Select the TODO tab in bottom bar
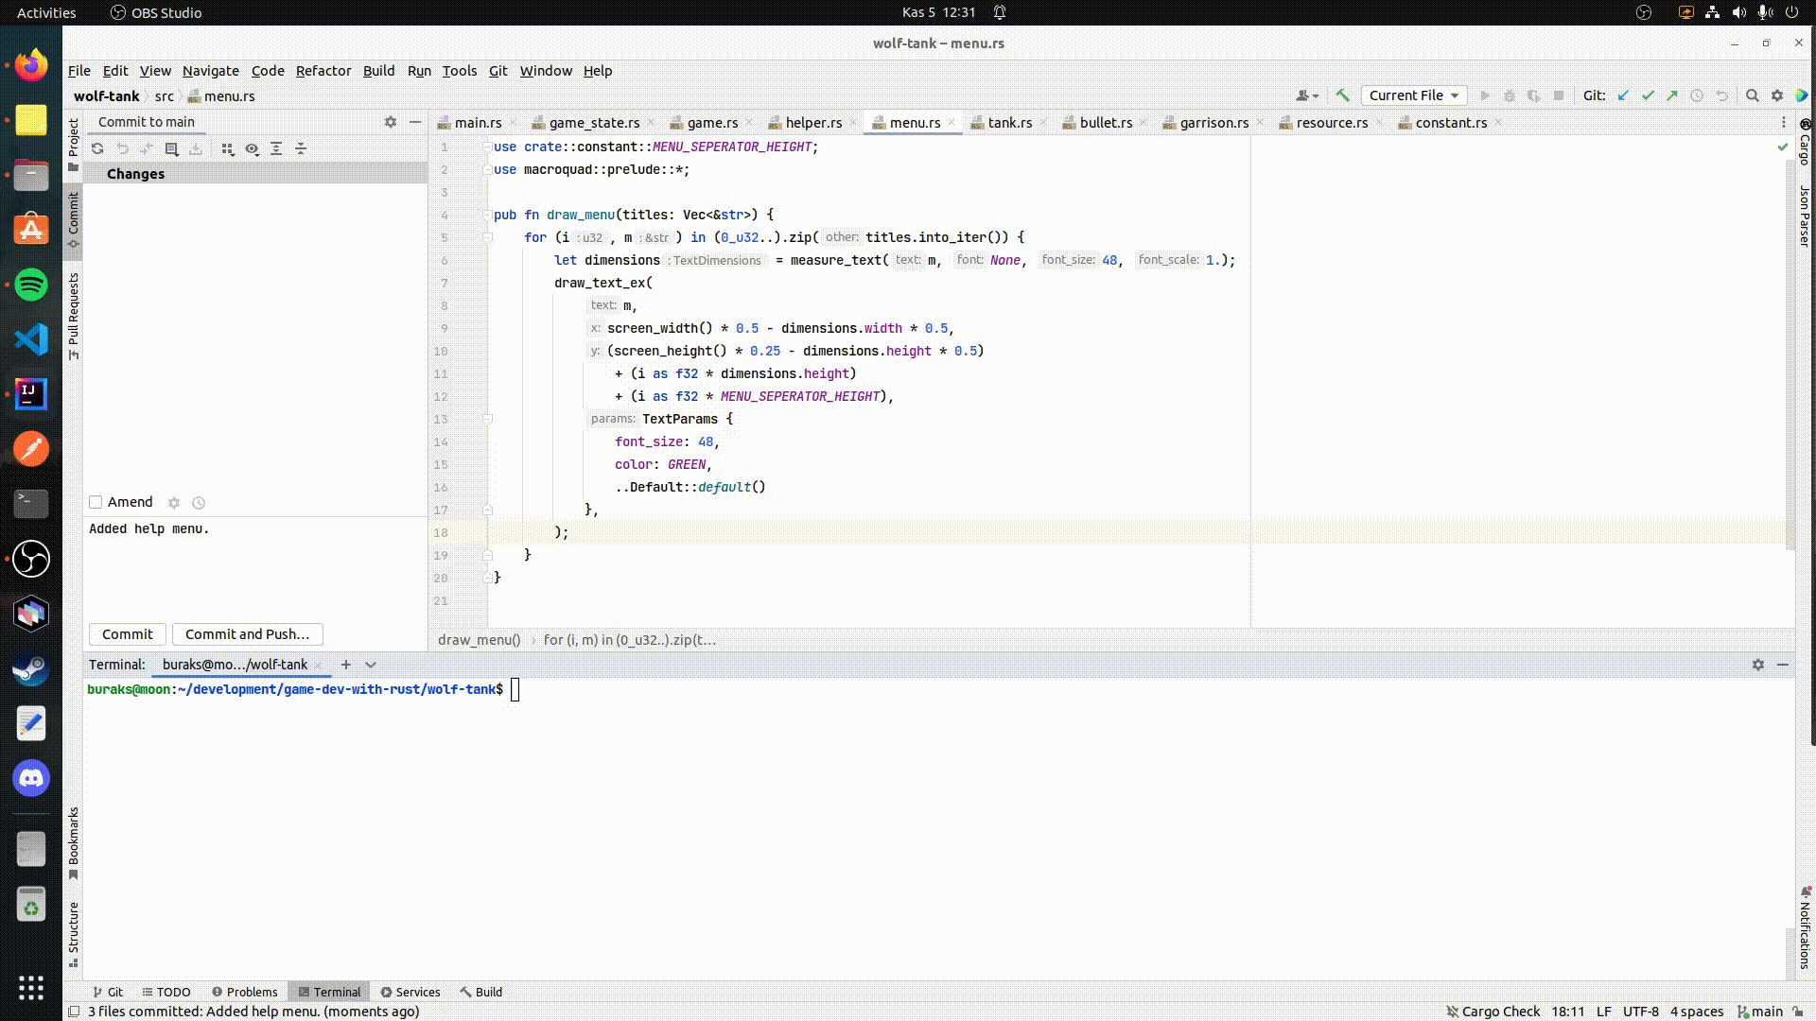This screenshot has height=1021, width=1816. click(173, 991)
